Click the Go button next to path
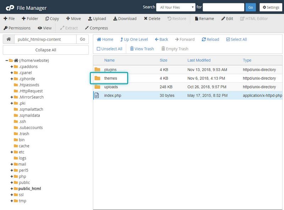284x210 pixels. point(82,39)
